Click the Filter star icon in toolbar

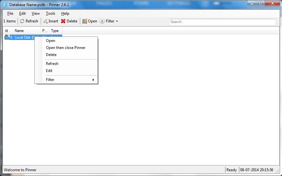click(102, 21)
